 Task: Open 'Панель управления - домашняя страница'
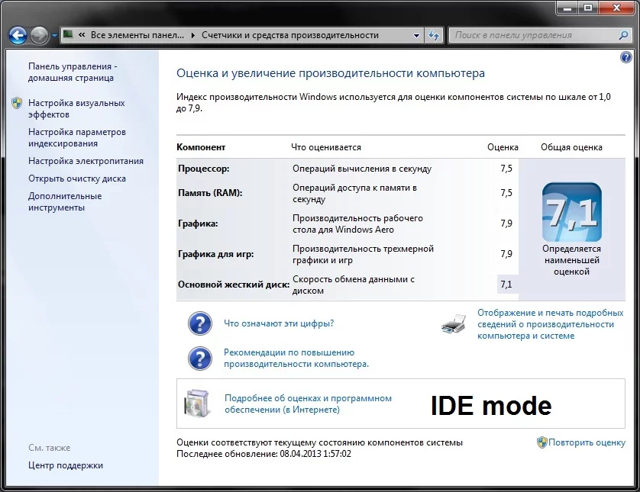coord(73,72)
